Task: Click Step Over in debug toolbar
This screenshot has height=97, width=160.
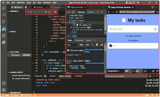Action: pos(35,12)
